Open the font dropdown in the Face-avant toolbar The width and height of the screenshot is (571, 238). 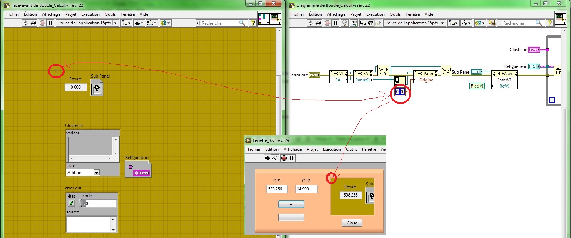[x=87, y=23]
